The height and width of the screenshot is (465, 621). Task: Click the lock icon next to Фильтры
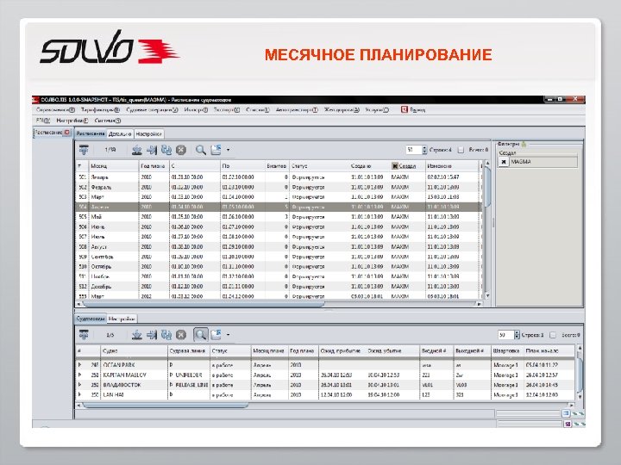[x=524, y=144]
